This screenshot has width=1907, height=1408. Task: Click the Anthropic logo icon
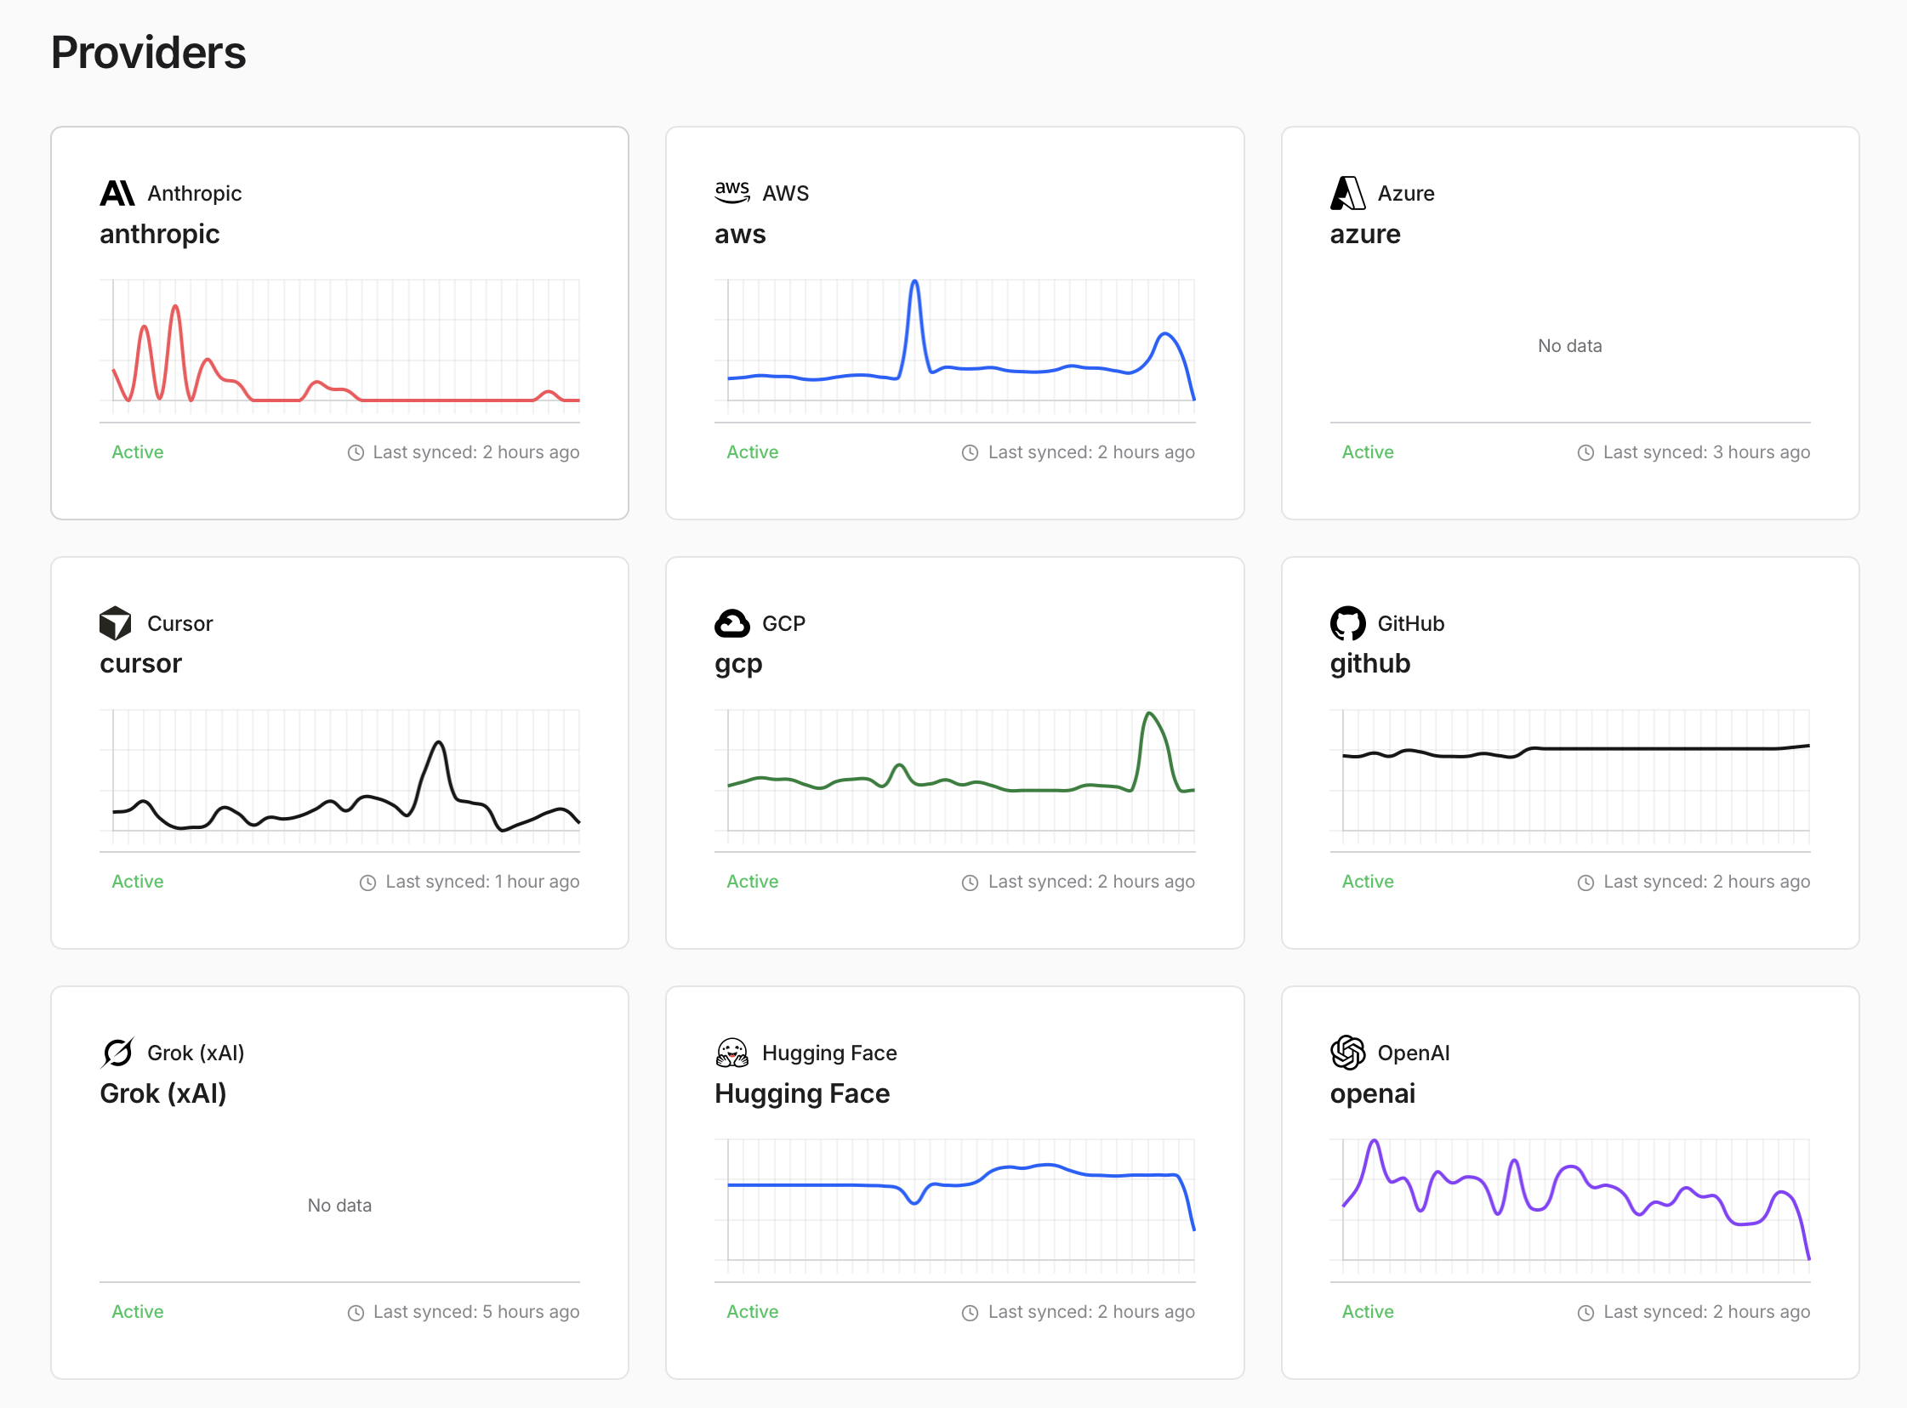(117, 194)
